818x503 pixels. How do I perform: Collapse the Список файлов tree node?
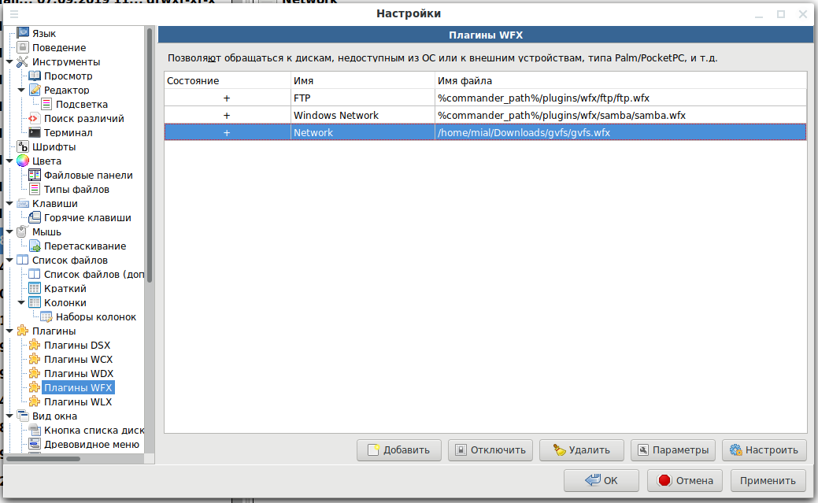pyautogui.click(x=9, y=260)
